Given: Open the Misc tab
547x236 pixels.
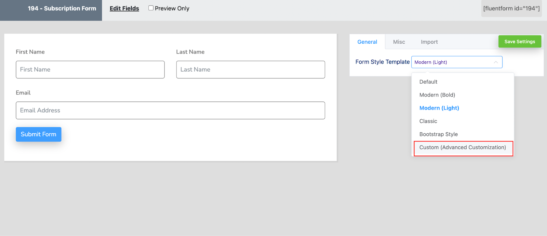Looking at the screenshot, I should point(399,42).
